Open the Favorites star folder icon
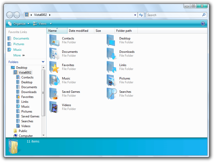The width and height of the screenshot is (214, 162). 54,67
